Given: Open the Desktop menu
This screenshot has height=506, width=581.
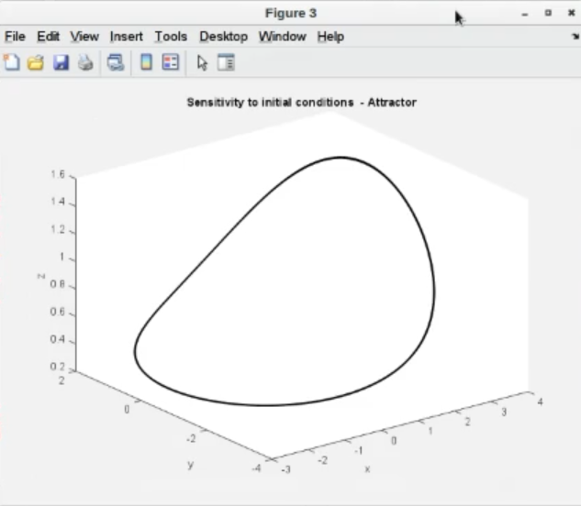Looking at the screenshot, I should (223, 37).
